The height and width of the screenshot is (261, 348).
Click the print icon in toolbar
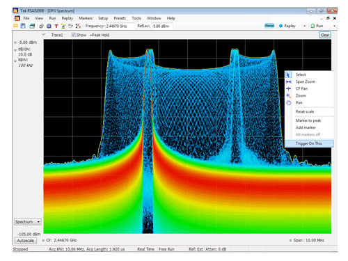(x=32, y=26)
